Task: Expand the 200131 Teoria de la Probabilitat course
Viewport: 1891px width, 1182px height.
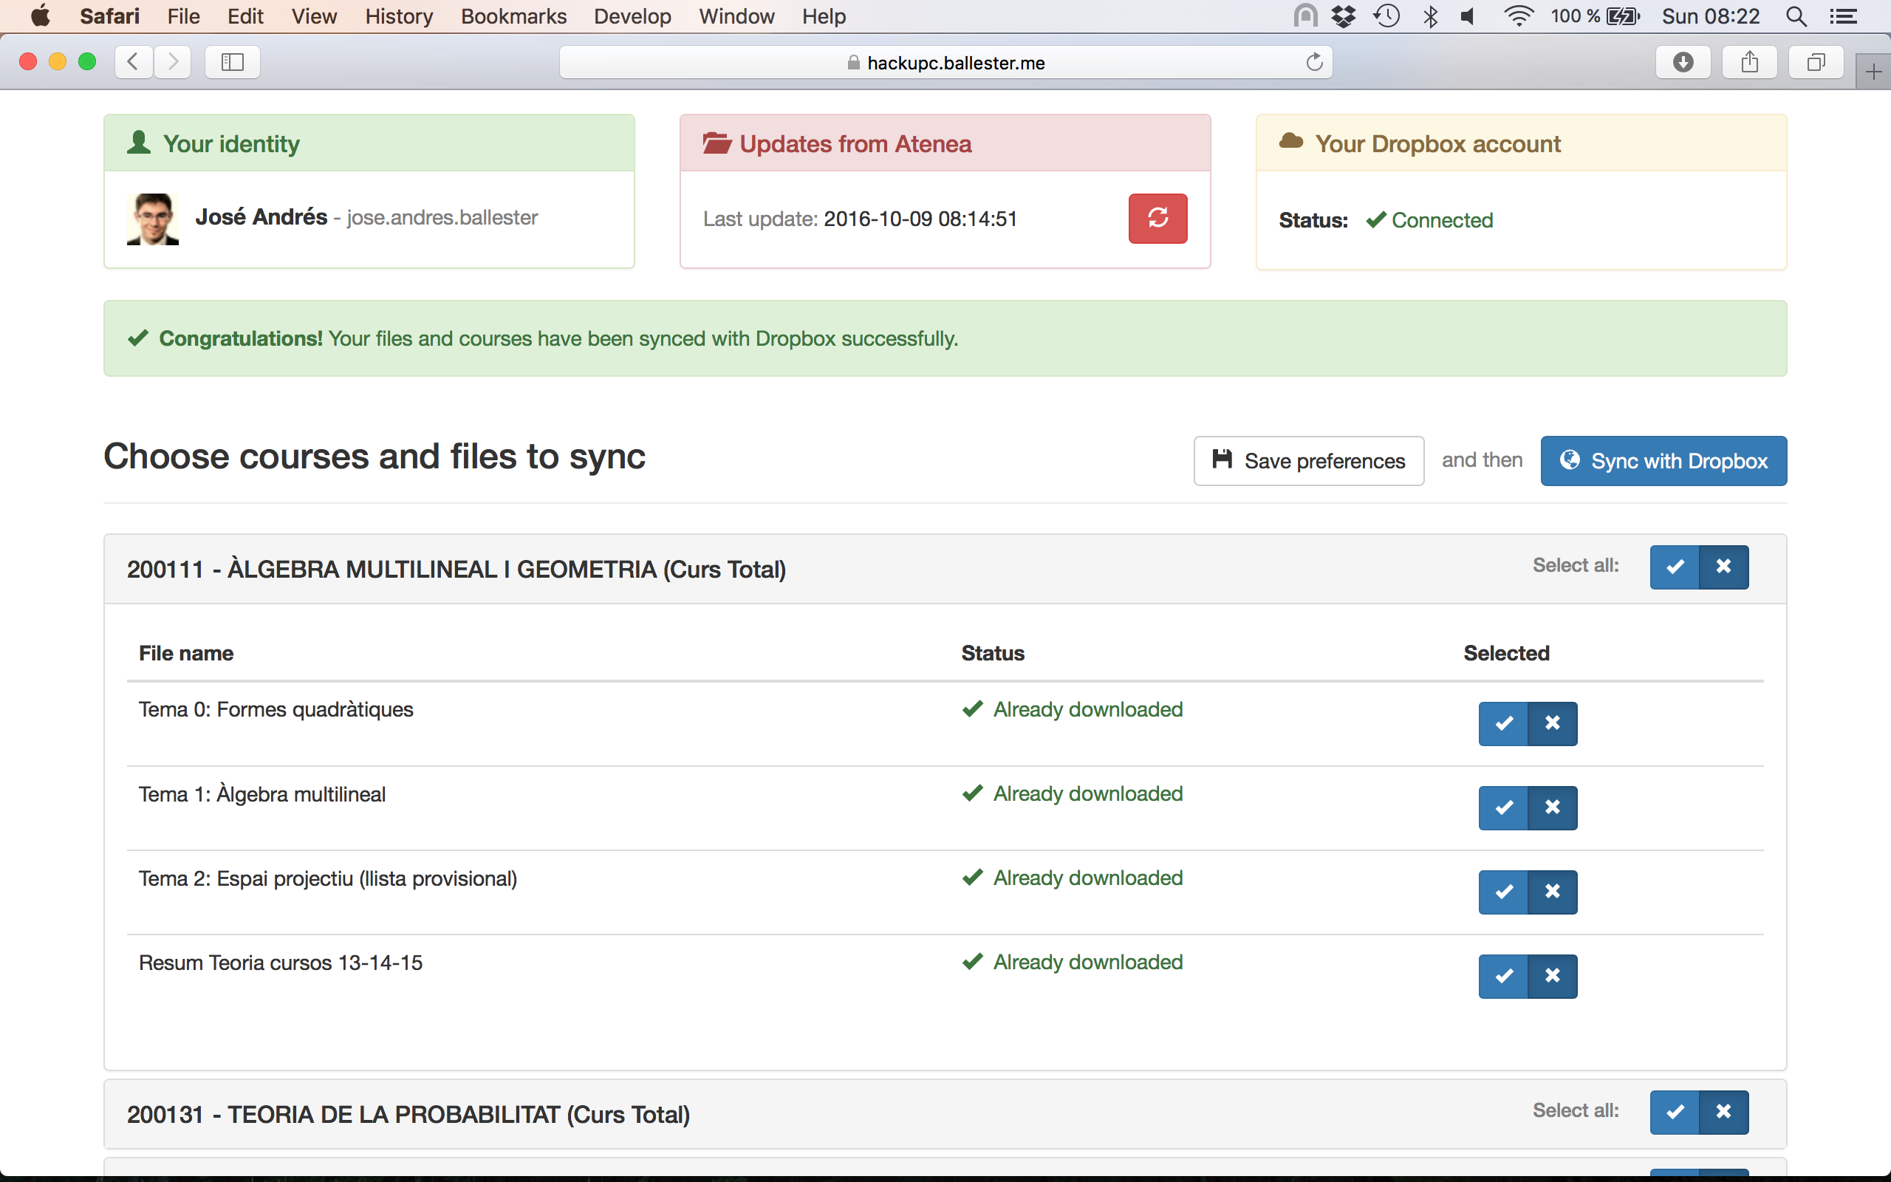Action: coord(408,1114)
